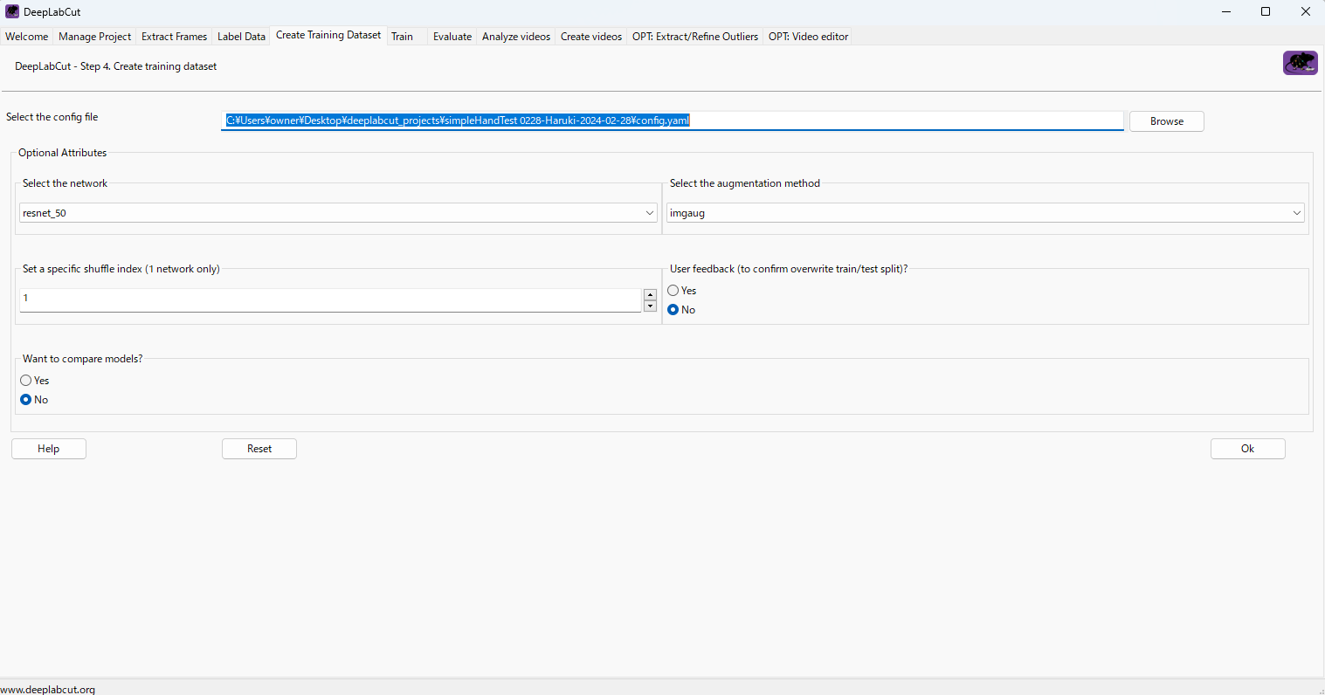Click the DeepLabCut mouse logo icon
This screenshot has height=695, width=1325.
pyautogui.click(x=1300, y=63)
